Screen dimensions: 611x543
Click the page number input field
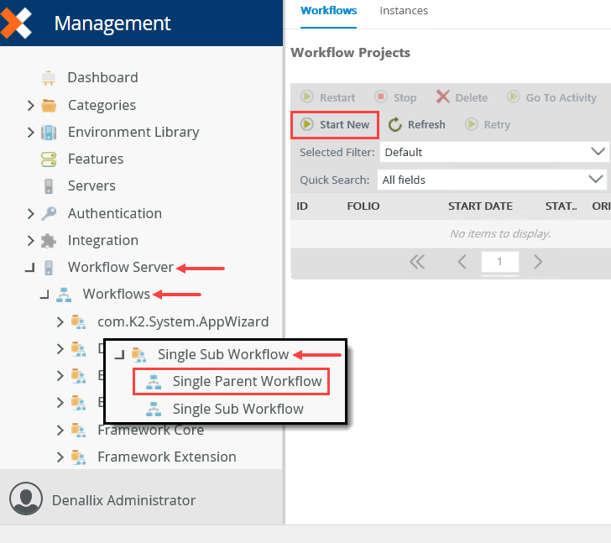pyautogui.click(x=499, y=262)
